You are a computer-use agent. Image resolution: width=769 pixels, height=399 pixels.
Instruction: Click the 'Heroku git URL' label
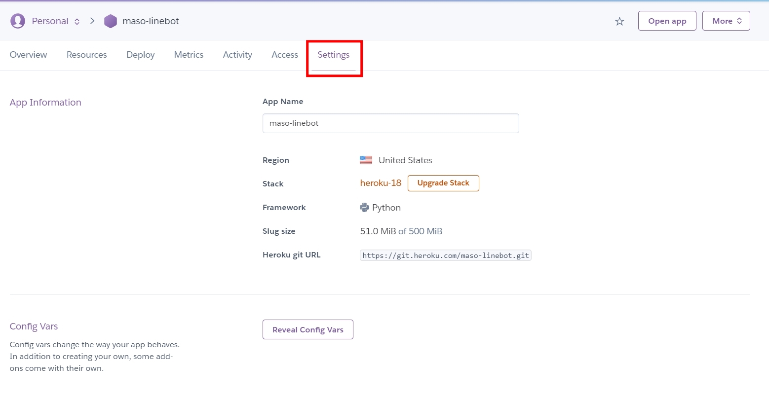292,255
